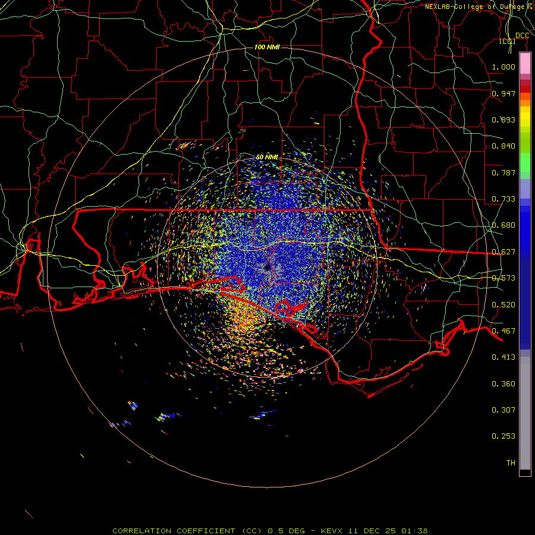Select the 0.467 scale value
The image size is (535, 535).
[503, 331]
